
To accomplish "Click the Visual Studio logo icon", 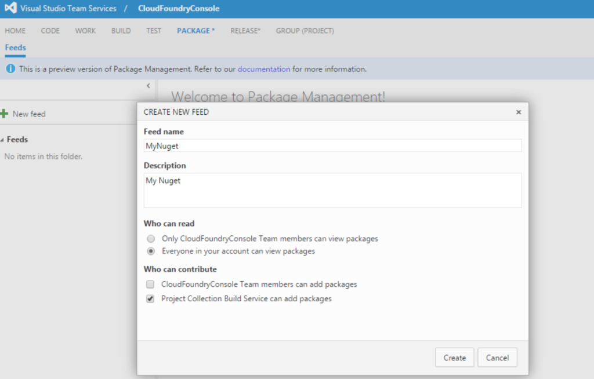I will [x=10, y=8].
